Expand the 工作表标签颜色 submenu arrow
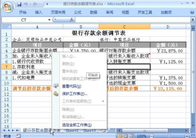 (103, 101)
